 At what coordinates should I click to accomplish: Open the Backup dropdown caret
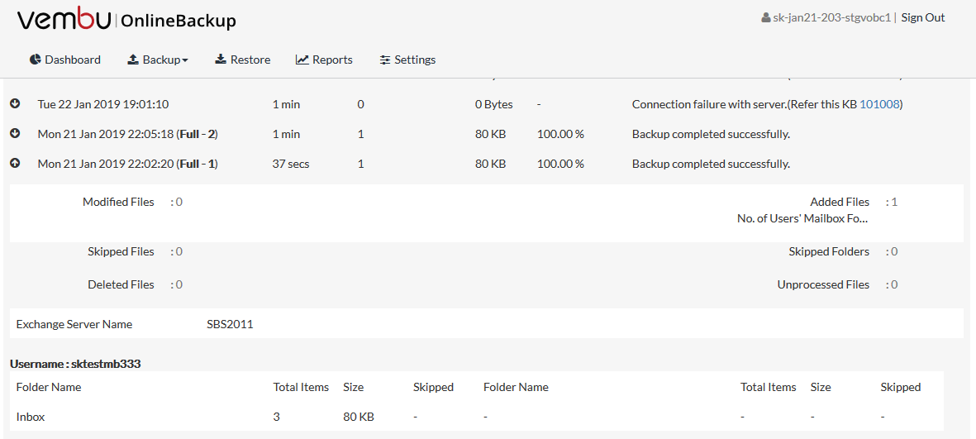[x=185, y=60]
